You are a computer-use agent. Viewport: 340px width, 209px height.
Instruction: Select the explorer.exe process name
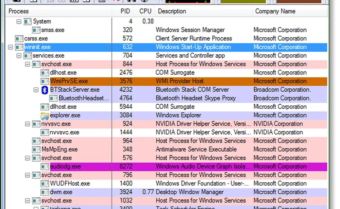(65, 115)
